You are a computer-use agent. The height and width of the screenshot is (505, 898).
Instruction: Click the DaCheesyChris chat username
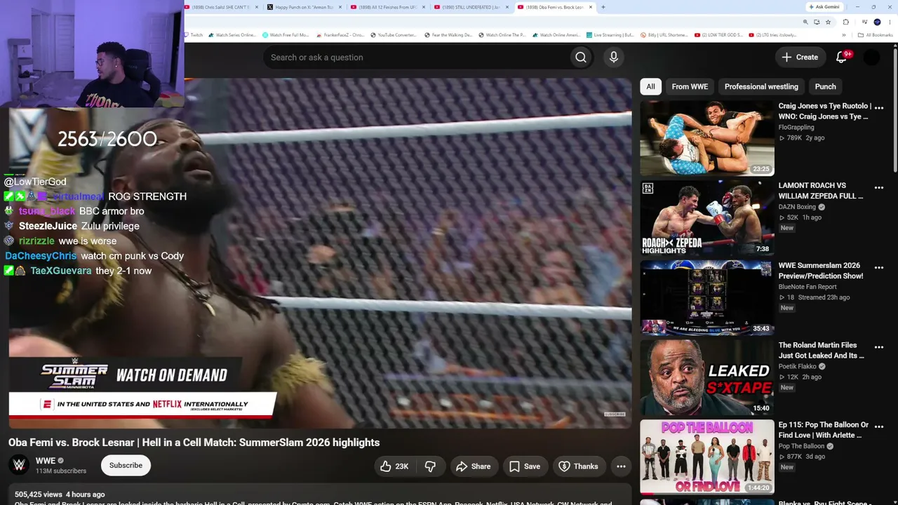click(x=41, y=256)
